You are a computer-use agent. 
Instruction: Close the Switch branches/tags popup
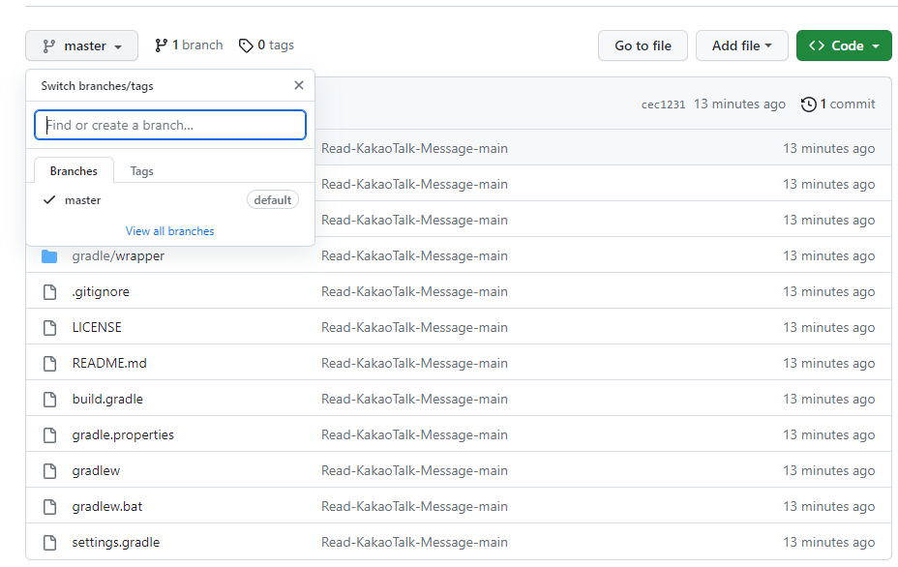299,85
